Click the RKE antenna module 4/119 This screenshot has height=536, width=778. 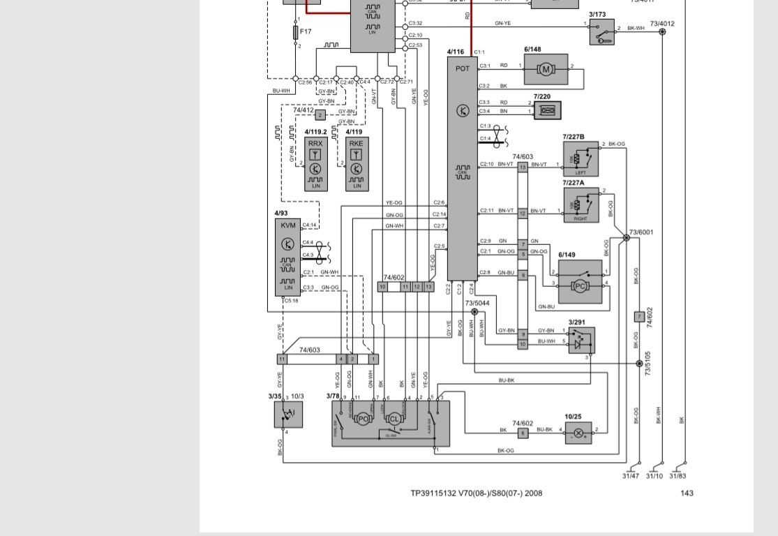coord(357,165)
